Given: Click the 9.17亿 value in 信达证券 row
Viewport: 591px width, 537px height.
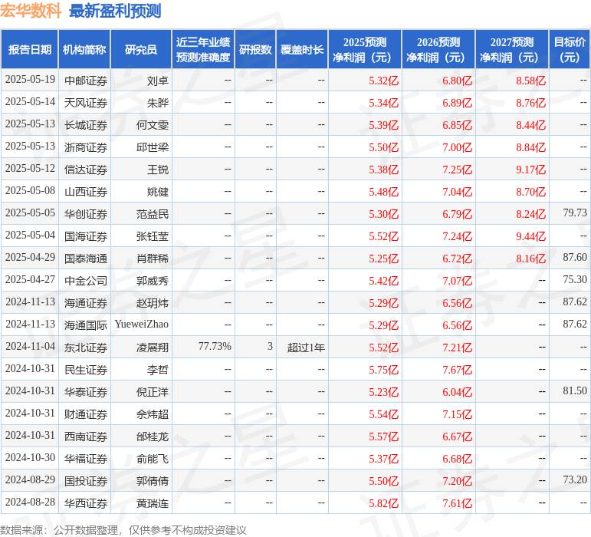Looking at the screenshot, I should (530, 170).
